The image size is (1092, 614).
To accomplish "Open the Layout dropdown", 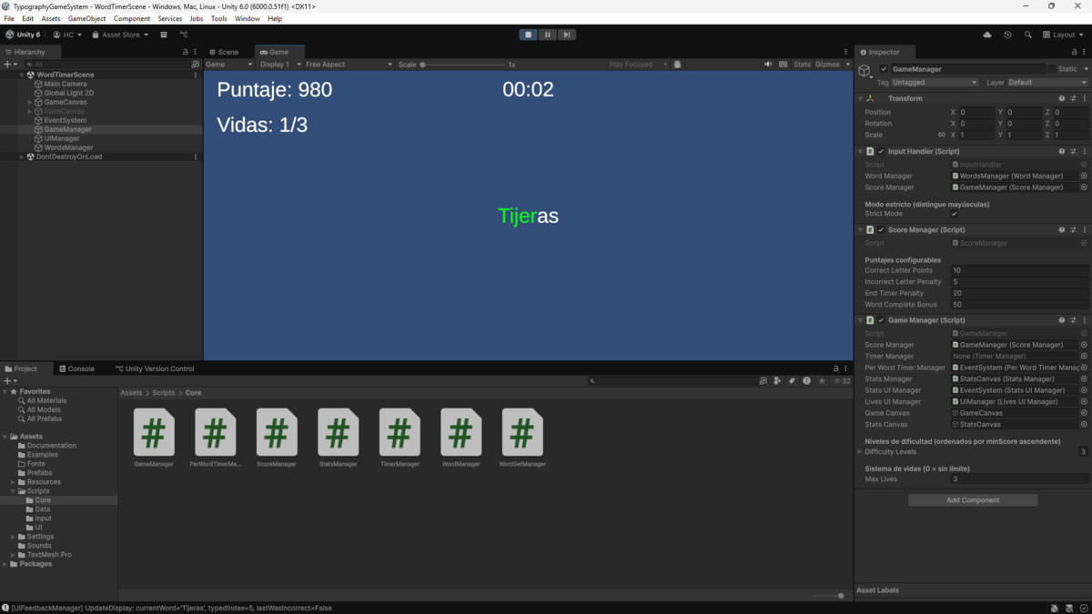I will click(1063, 35).
